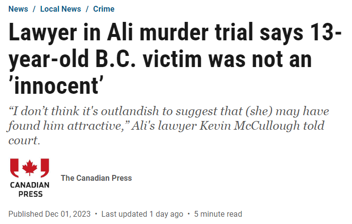Click the slash separator before Crime
The width and height of the screenshot is (352, 224).
[87, 9]
